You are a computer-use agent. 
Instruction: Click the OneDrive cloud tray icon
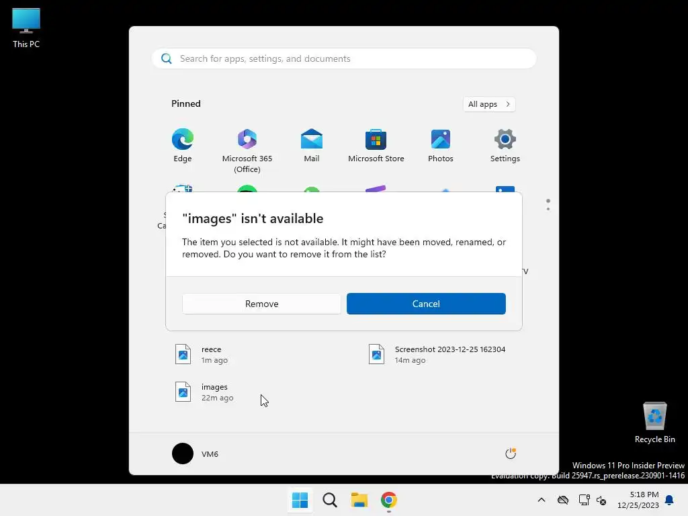[563, 500]
